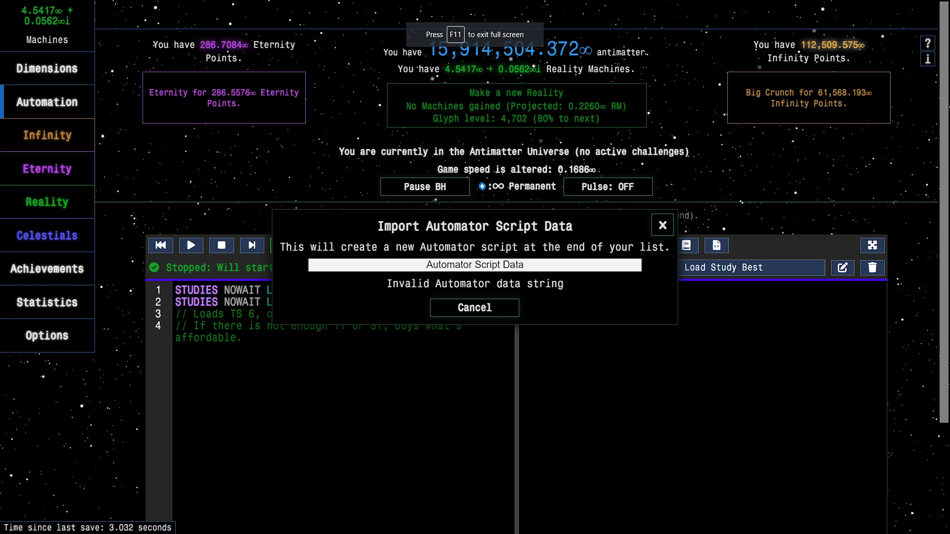
Task: Click the Cancel button in dialog
Action: tap(475, 308)
